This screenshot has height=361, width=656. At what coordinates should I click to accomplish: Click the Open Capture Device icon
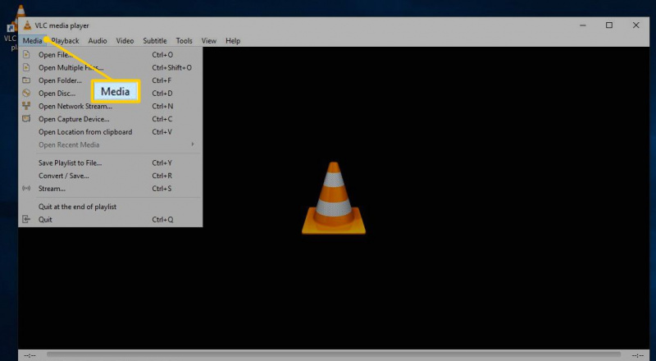pyautogui.click(x=26, y=119)
